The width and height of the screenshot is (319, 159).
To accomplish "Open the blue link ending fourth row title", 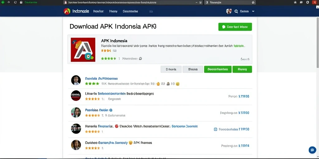I will (184, 126).
